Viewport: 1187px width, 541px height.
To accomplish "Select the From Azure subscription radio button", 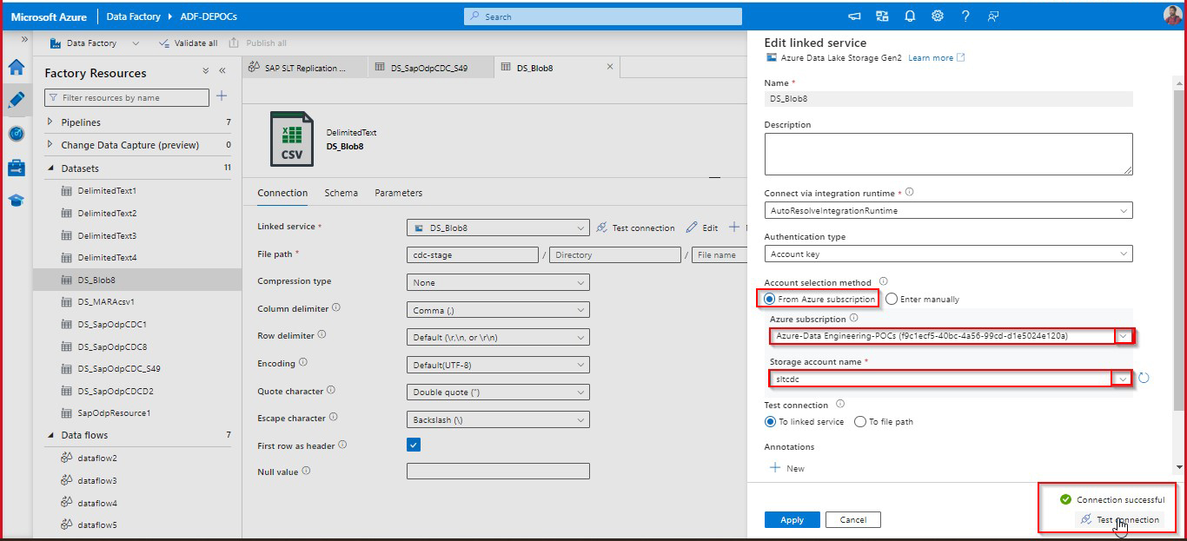I will (770, 300).
